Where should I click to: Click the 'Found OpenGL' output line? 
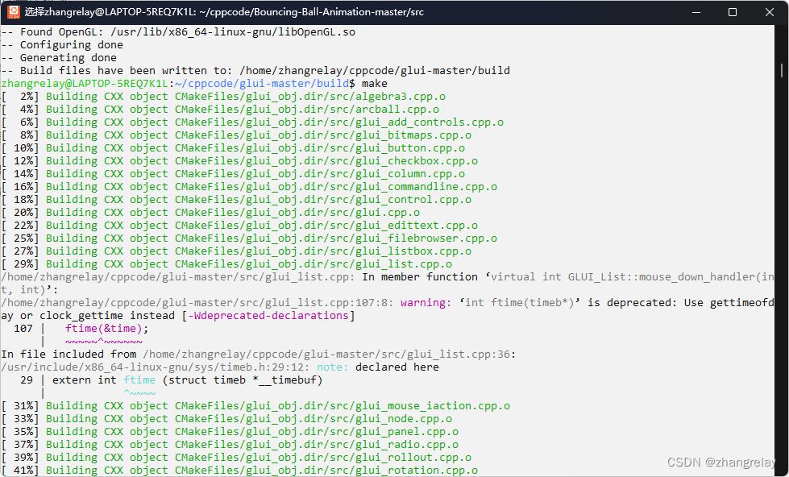click(x=178, y=32)
